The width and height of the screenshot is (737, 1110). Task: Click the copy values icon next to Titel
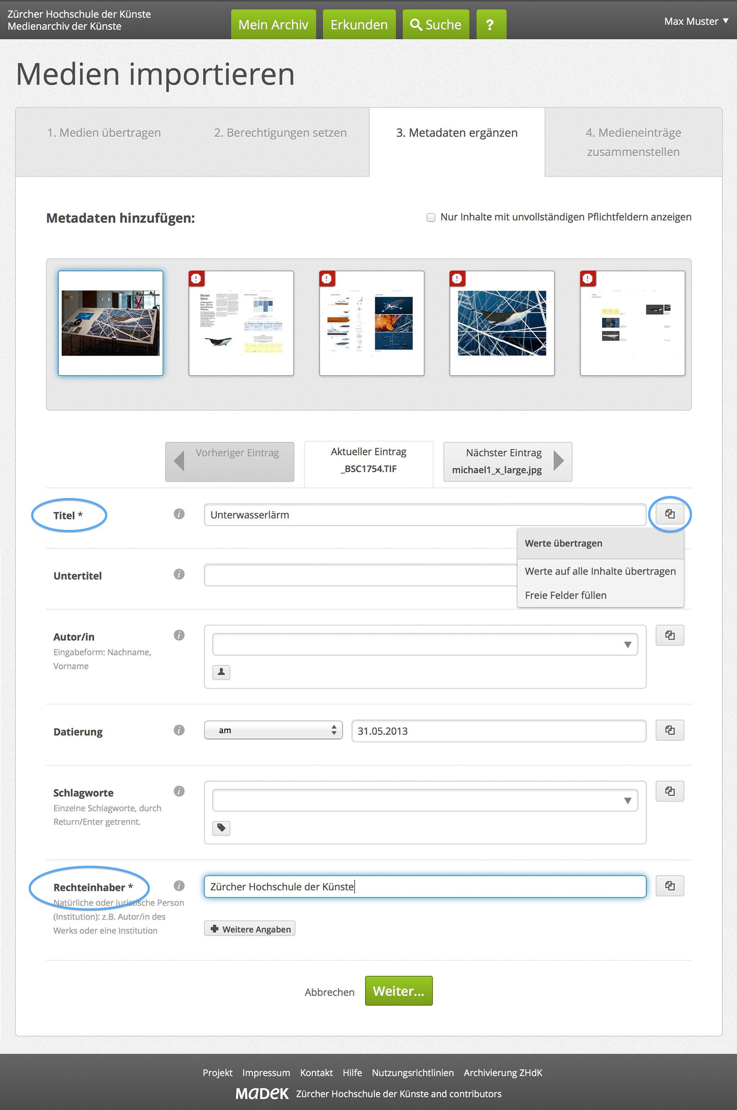(669, 514)
